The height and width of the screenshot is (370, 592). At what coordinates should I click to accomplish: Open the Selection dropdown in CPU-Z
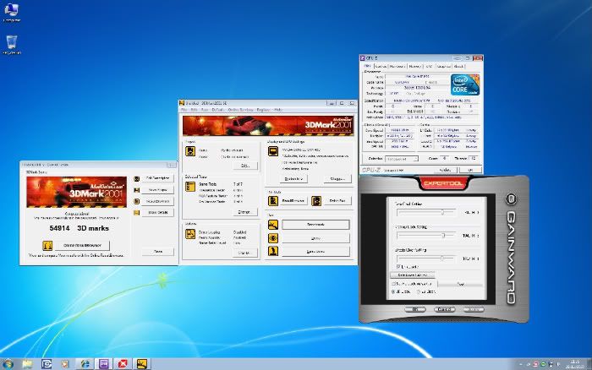[x=402, y=159]
